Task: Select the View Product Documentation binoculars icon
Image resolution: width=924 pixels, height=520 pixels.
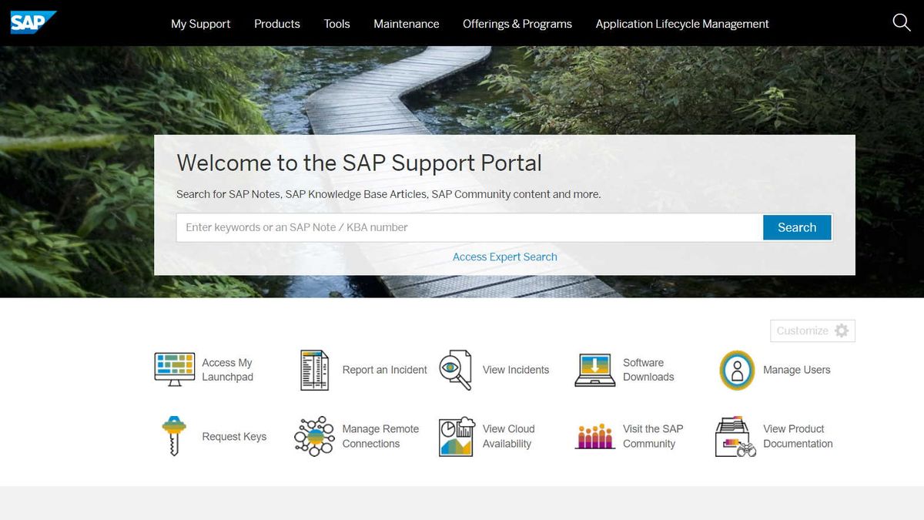Action: tap(733, 435)
